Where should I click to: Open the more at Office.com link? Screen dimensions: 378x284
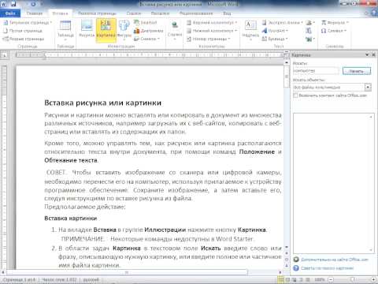(335, 260)
